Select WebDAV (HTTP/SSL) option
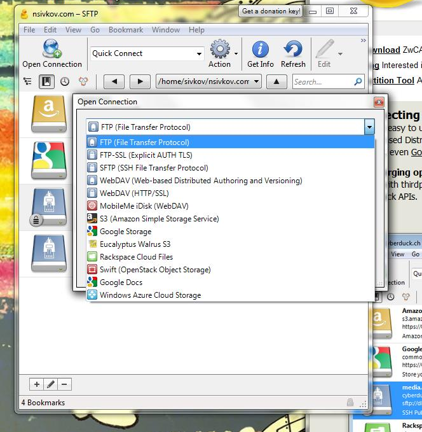Screen dimensions: 422x432 click(231, 193)
